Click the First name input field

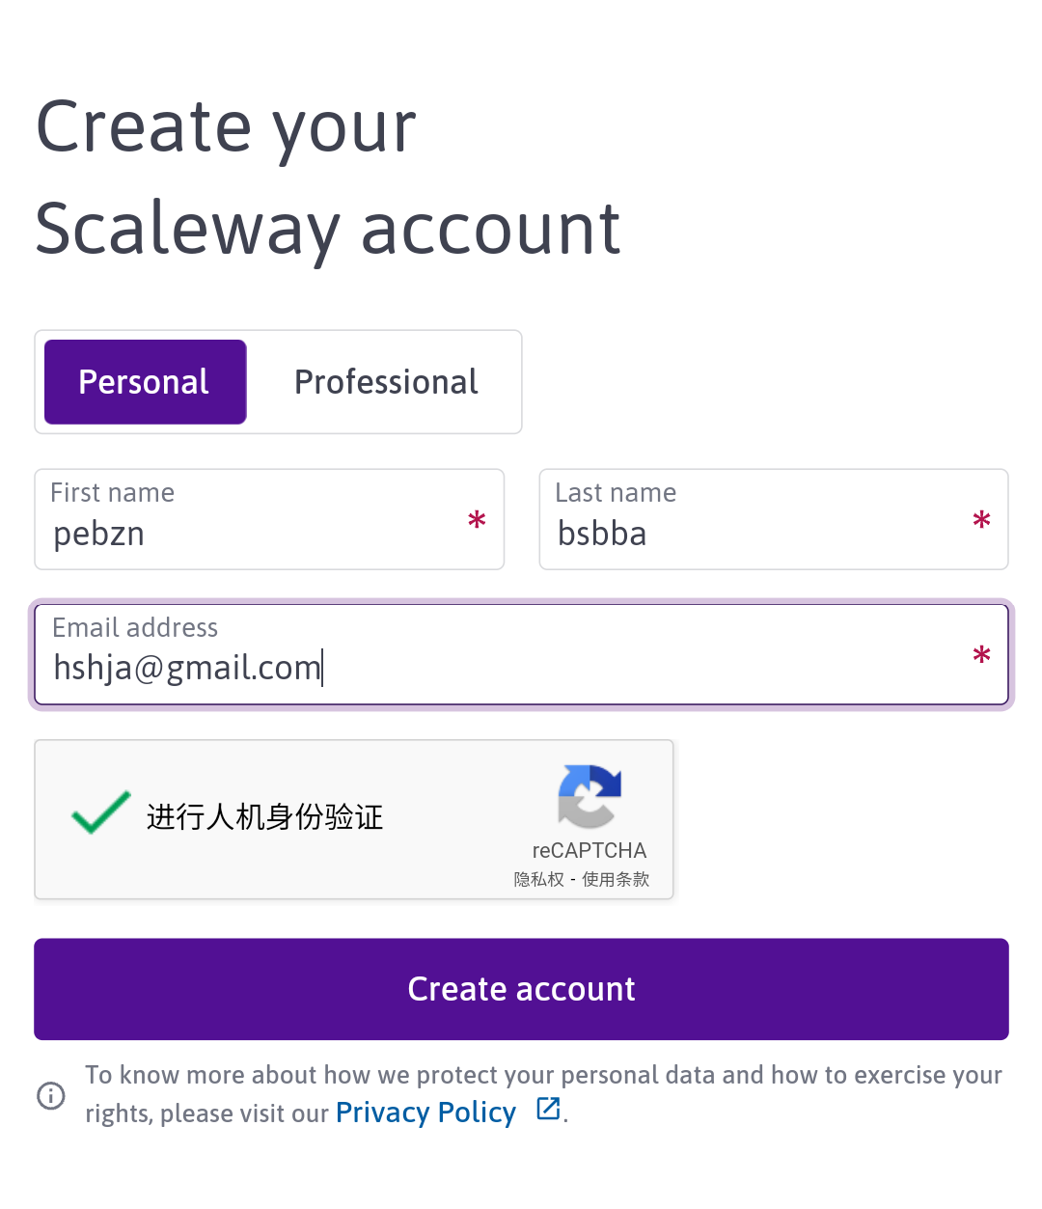251,533
